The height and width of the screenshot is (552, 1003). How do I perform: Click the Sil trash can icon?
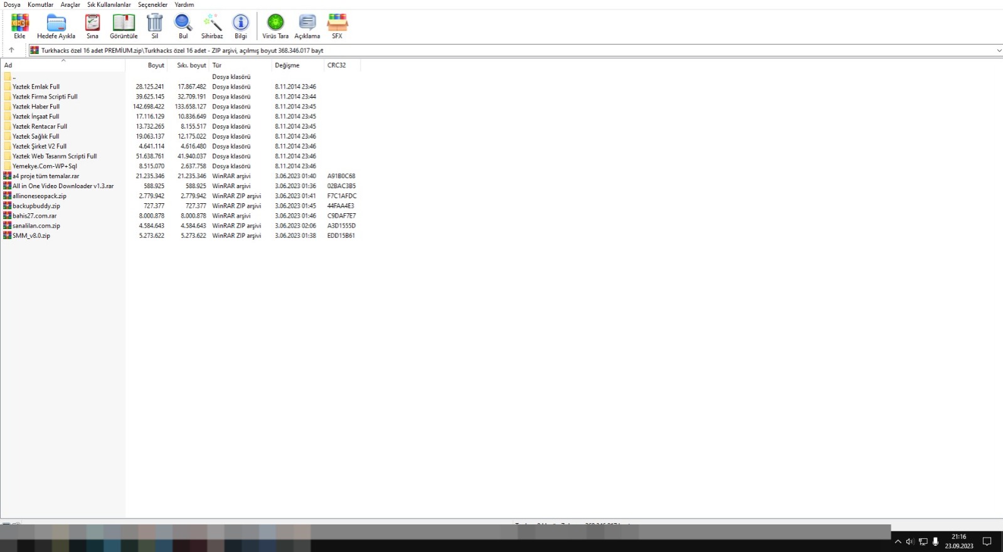154,23
